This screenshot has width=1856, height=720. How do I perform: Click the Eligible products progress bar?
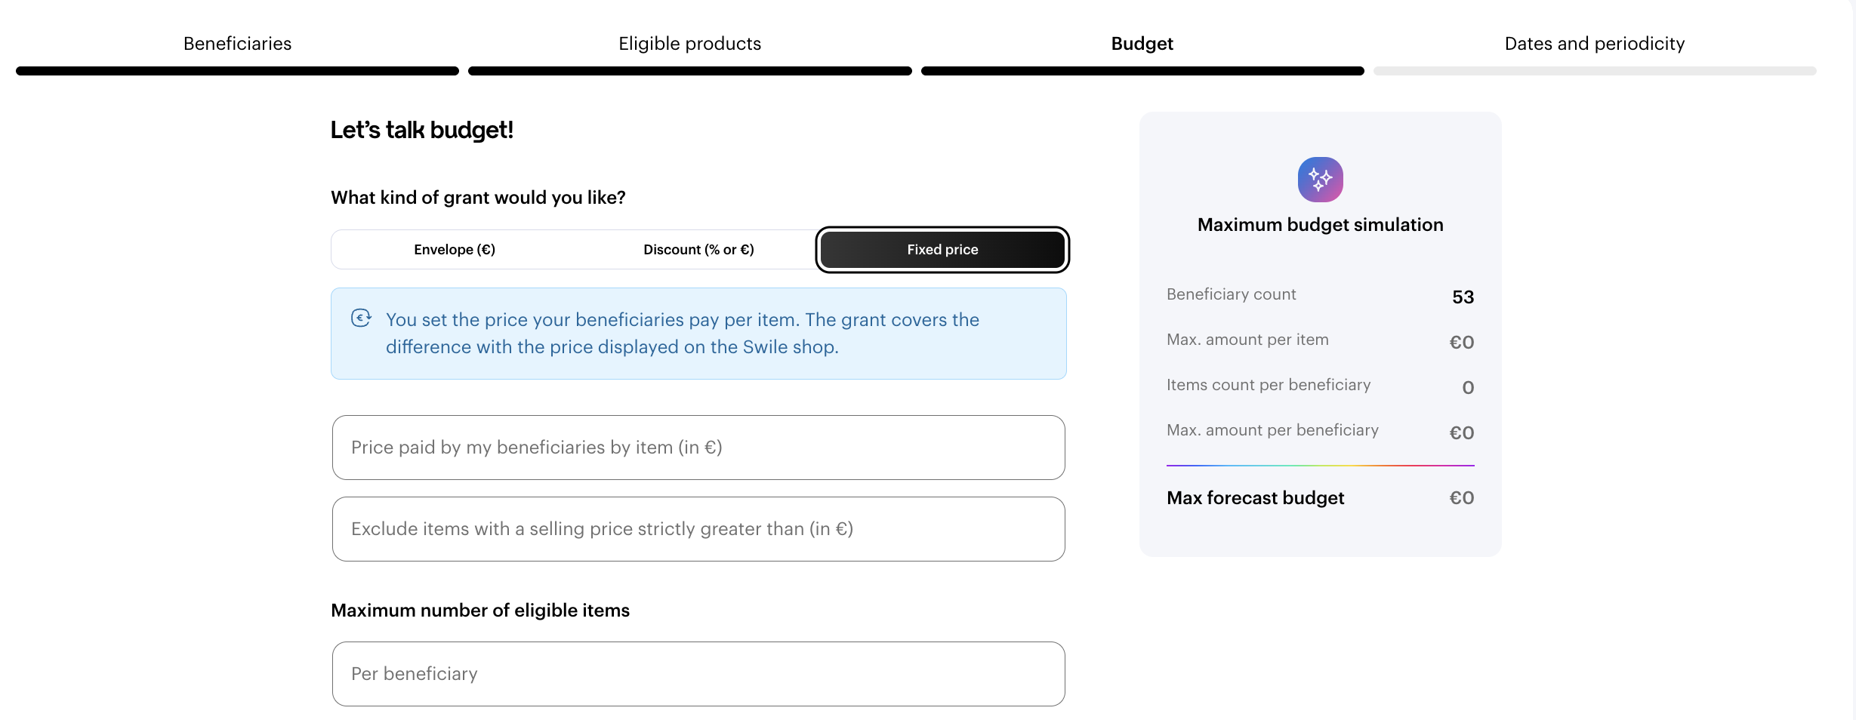pyautogui.click(x=689, y=71)
